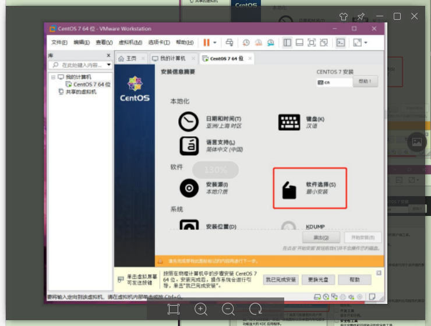Open 安装源(I) disc icon
The image size is (431, 326).
pos(189,188)
